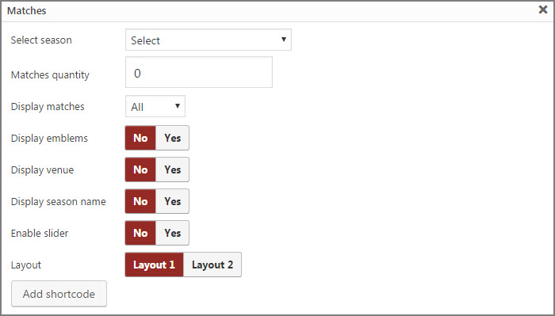
Task: Click the Display emblems label
Action: 49,139
